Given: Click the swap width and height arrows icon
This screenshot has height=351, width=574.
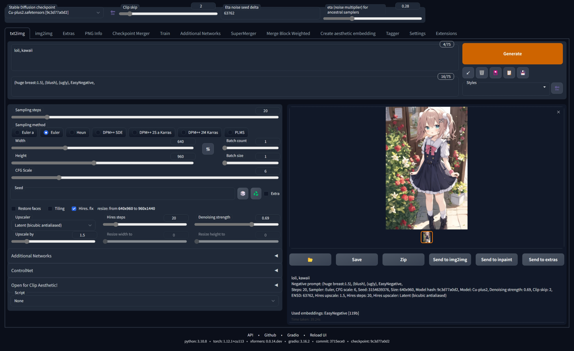Looking at the screenshot, I should 208,149.
